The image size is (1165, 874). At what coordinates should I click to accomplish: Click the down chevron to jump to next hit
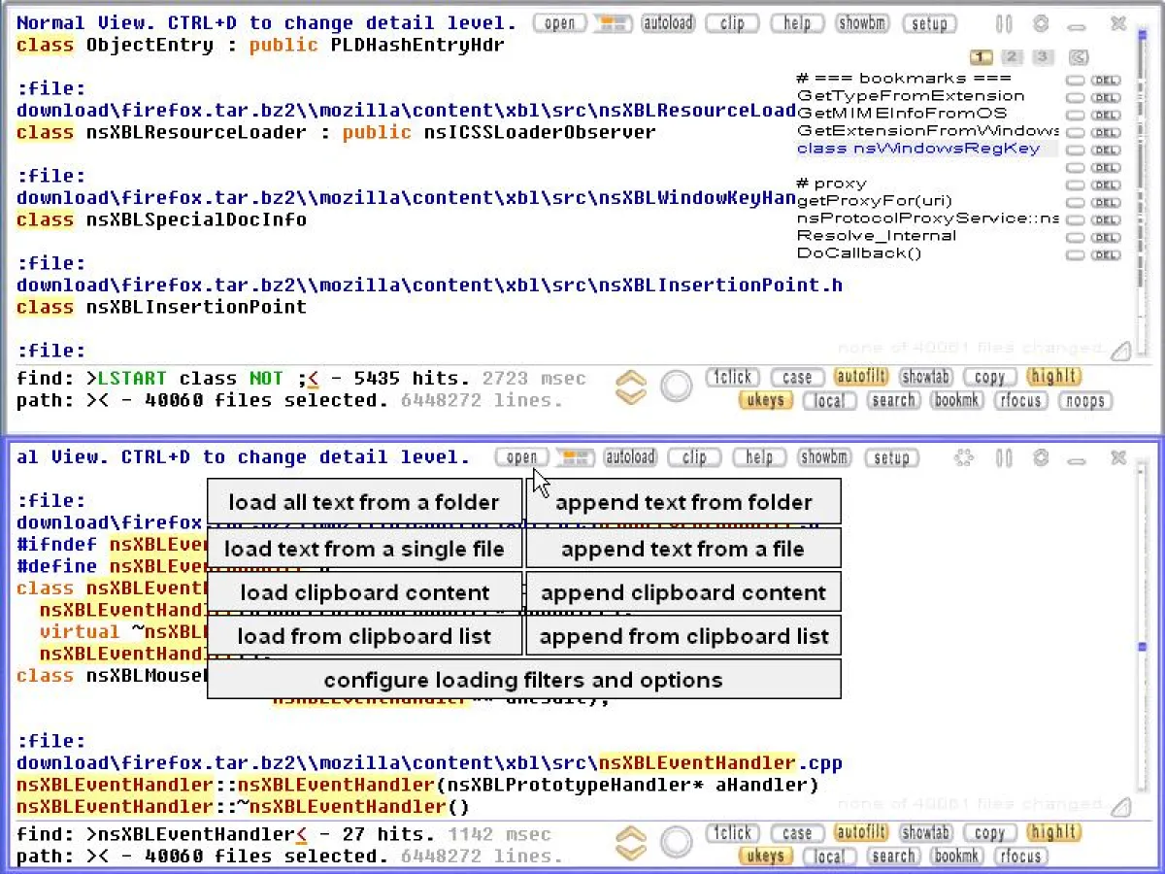[630, 397]
